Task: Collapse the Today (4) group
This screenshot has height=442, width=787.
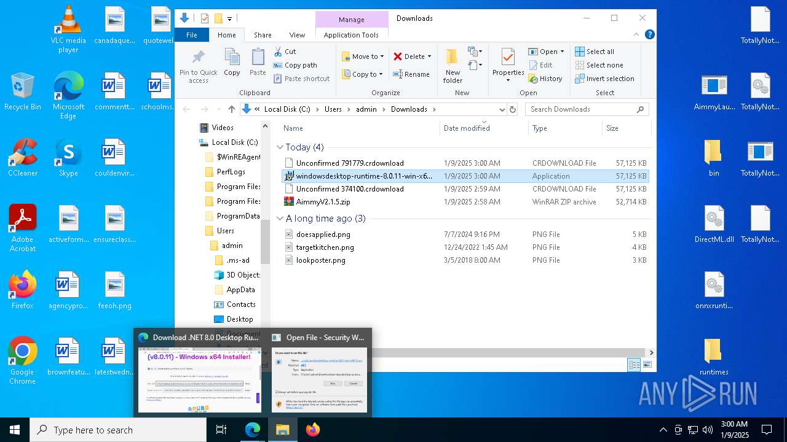Action: [x=280, y=147]
